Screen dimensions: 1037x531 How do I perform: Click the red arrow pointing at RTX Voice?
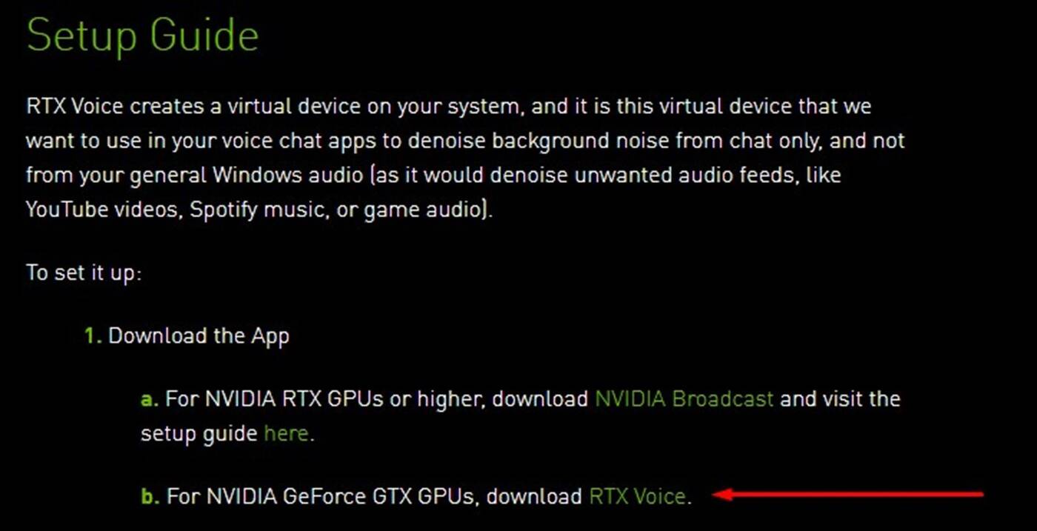[x=852, y=494]
